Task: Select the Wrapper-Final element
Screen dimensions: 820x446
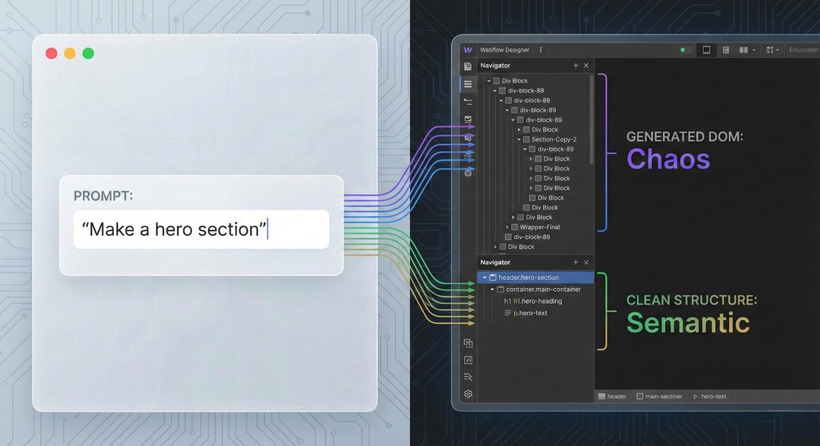Action: 540,228
